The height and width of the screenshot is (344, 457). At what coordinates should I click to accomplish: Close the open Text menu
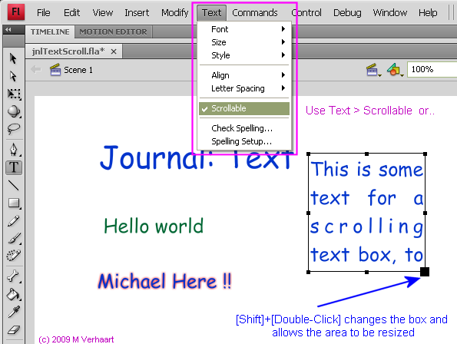(211, 12)
